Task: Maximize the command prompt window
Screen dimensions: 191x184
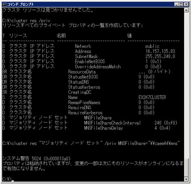Action: tap(181, 4)
